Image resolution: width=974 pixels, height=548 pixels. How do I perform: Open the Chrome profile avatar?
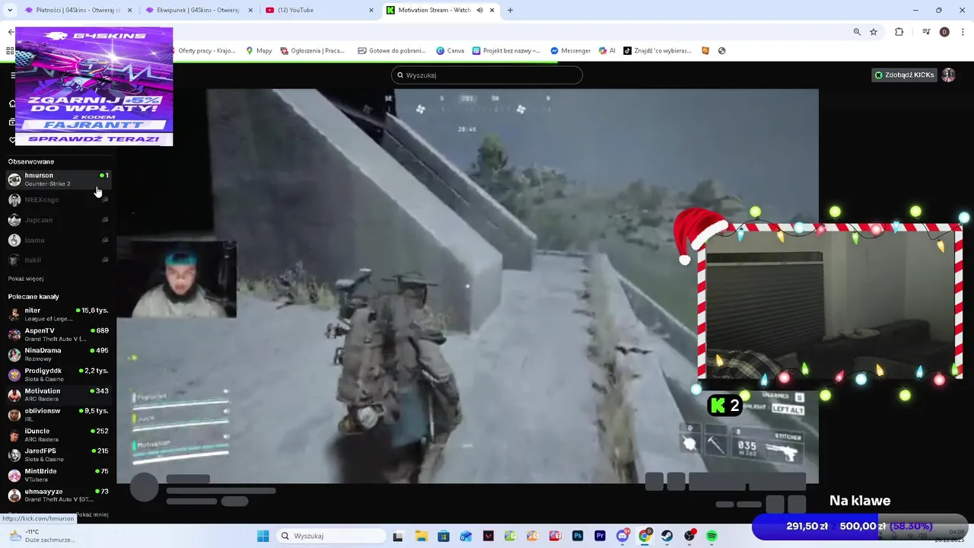pyautogui.click(x=944, y=32)
